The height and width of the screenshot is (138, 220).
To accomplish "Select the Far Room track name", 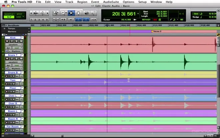I will pyautogui.click(x=13, y=126).
